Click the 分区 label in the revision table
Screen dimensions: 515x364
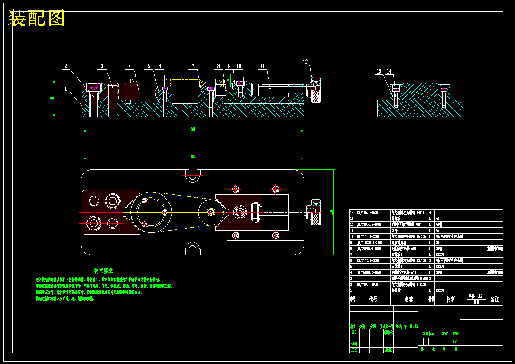click(x=373, y=326)
